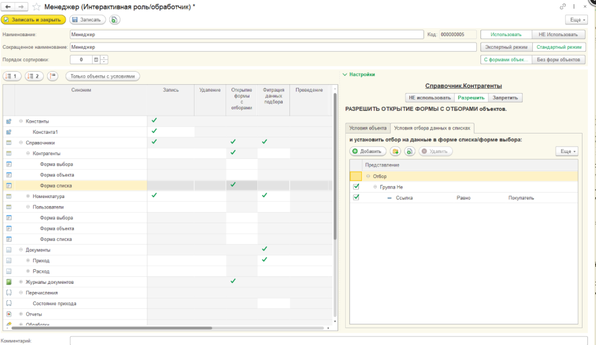Click Записать и закрыть button
Screen dimensions: 596x345
(x=34, y=20)
